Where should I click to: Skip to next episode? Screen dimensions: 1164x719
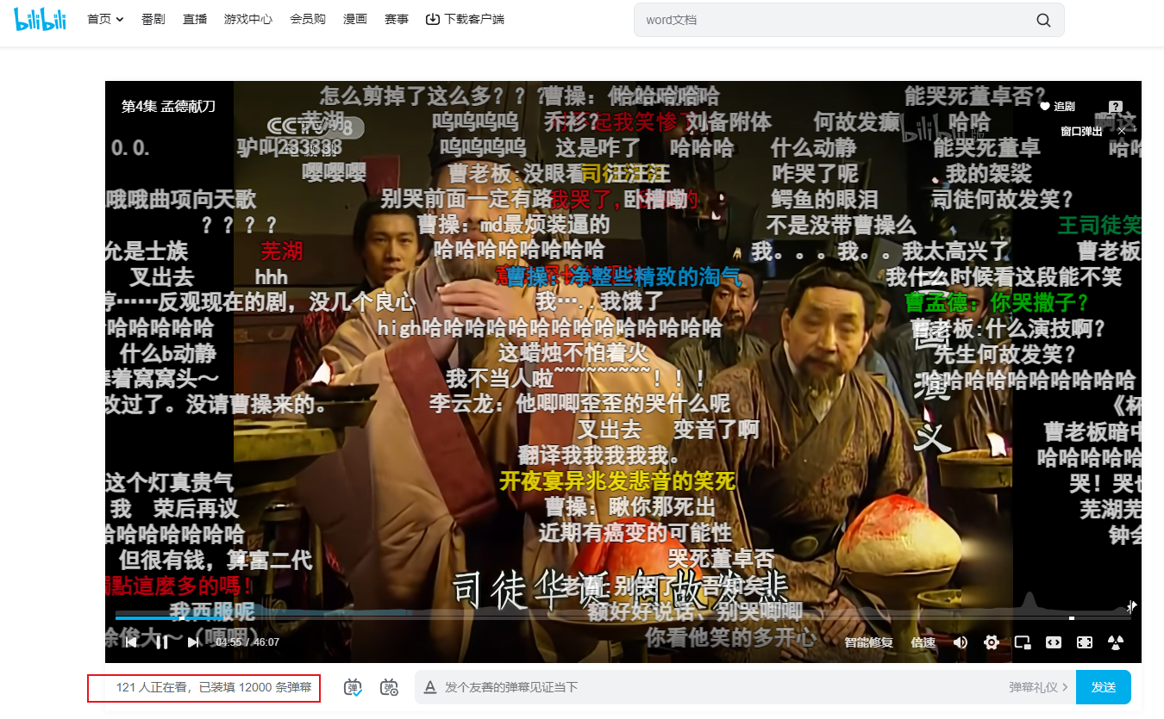193,642
